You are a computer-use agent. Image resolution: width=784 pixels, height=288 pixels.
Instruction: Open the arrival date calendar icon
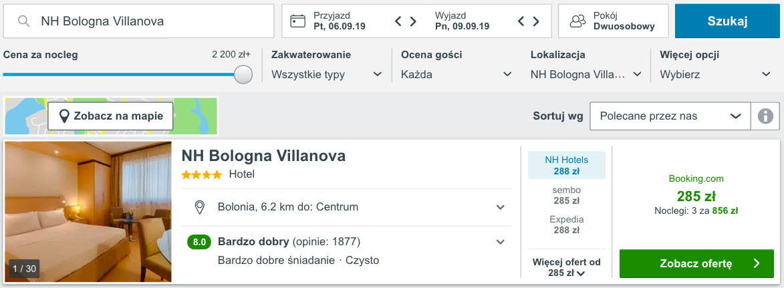click(297, 21)
